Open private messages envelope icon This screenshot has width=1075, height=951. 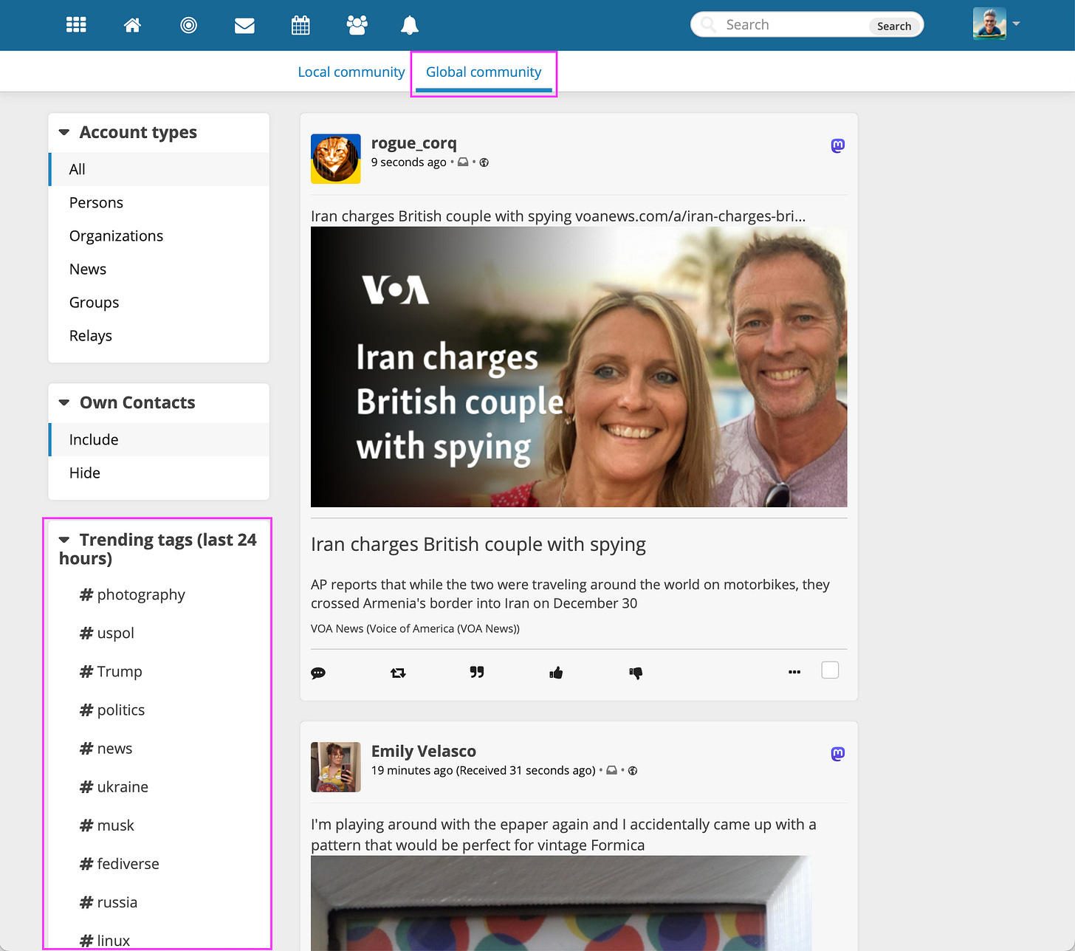click(244, 26)
